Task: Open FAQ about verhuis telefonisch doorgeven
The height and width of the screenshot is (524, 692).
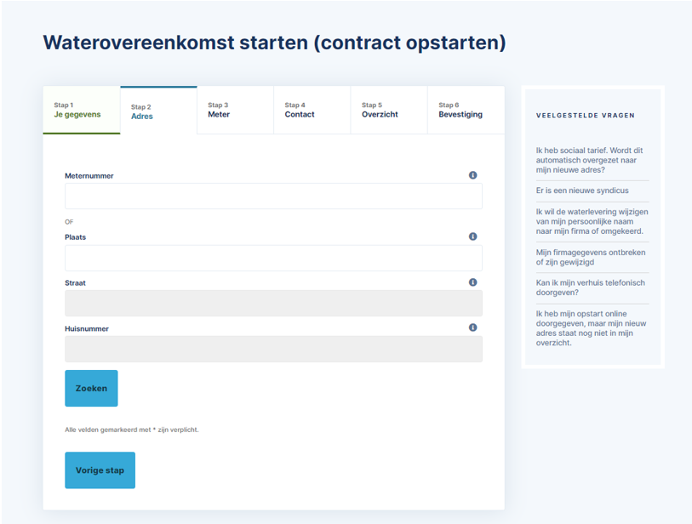Action: pos(590,288)
